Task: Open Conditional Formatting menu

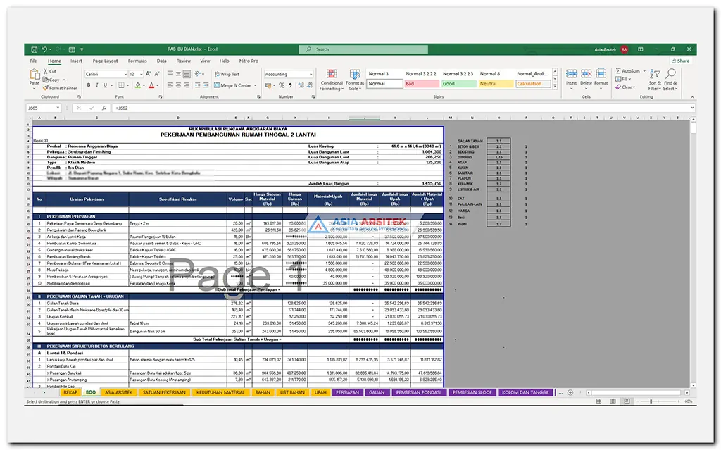Action: (332, 80)
